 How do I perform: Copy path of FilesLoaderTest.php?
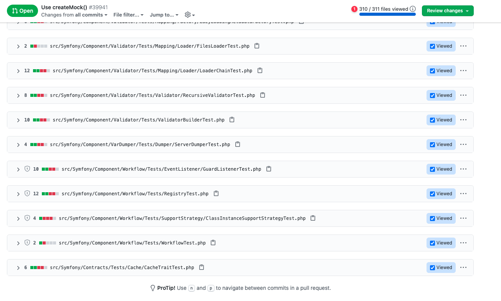pyautogui.click(x=257, y=46)
